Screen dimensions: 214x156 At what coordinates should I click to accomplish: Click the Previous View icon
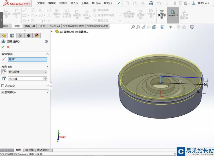[144, 27]
